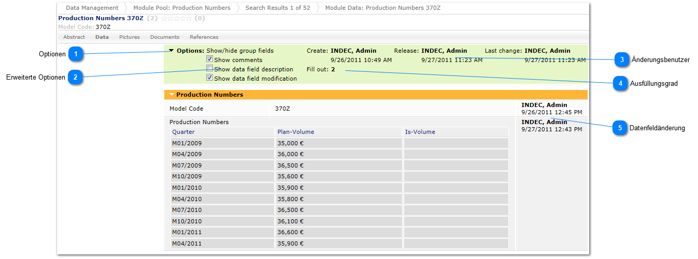The image size is (698, 259).
Task: Open Module Pool: Production Numbers breadcrumb
Action: [x=182, y=8]
